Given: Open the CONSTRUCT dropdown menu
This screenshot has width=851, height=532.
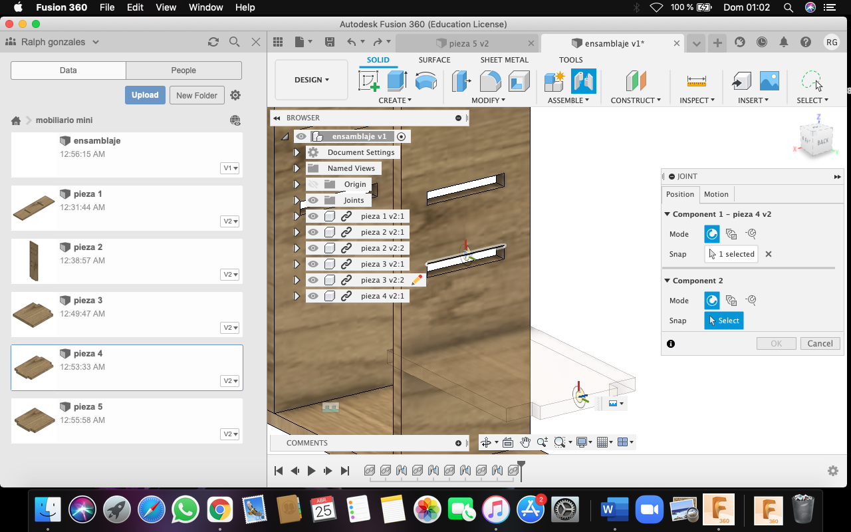Looking at the screenshot, I should click(x=636, y=100).
